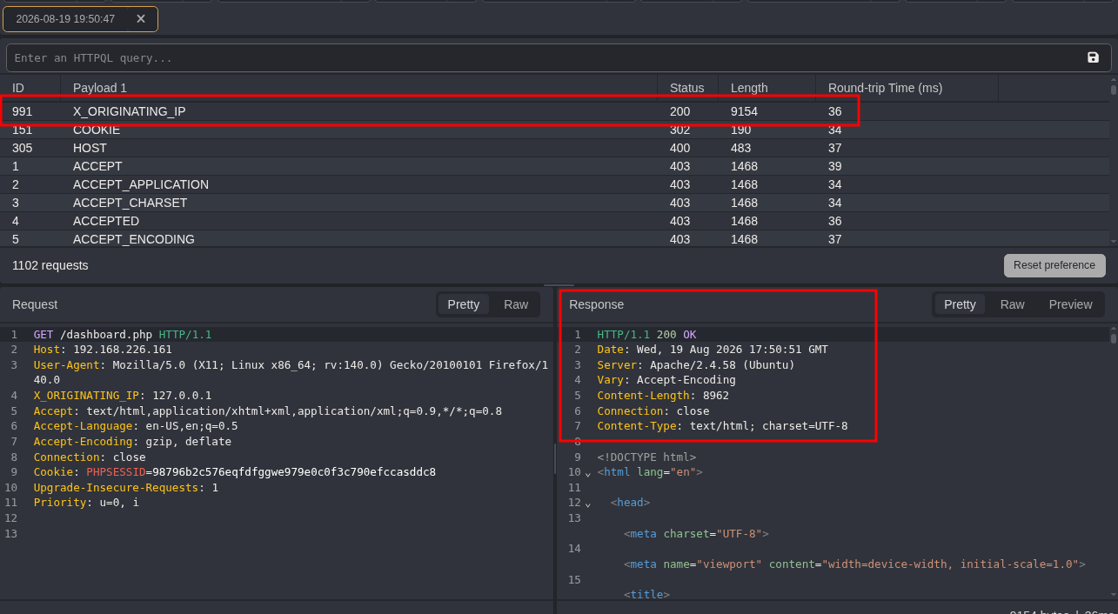Image resolution: width=1118 pixels, height=614 pixels.
Task: Select the HOST payload row
Action: click(x=554, y=148)
